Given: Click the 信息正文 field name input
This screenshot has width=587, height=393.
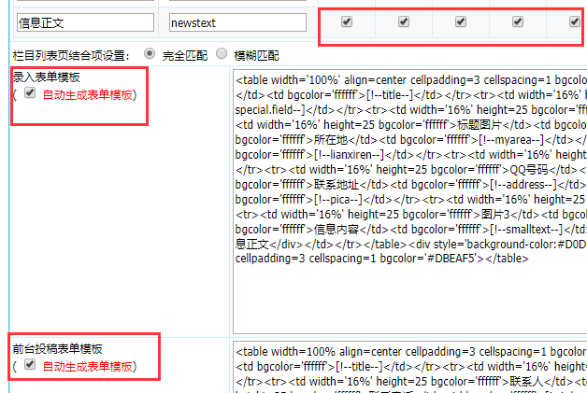Looking at the screenshot, I should [x=83, y=21].
